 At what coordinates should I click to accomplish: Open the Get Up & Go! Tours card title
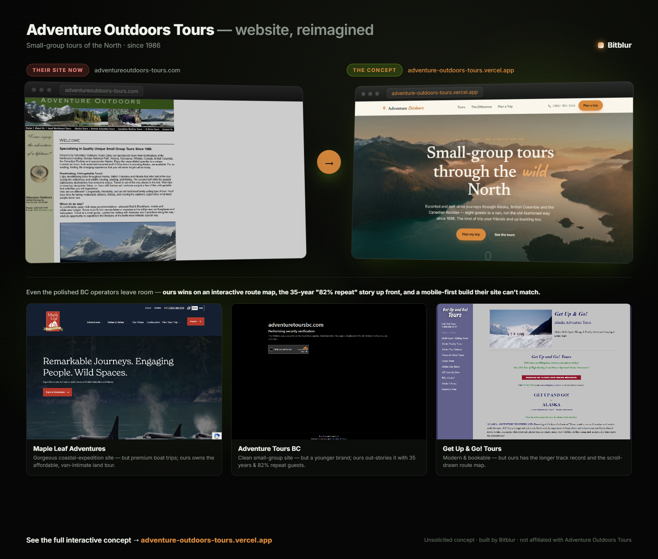[x=472, y=449]
